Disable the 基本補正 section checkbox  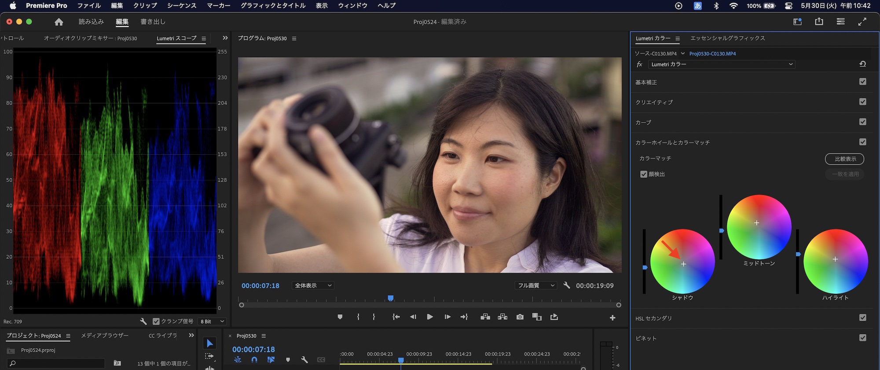tap(862, 82)
